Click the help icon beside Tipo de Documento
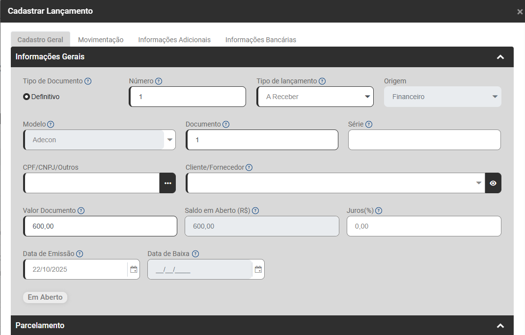Screen dimensions: 525x335 [88, 81]
